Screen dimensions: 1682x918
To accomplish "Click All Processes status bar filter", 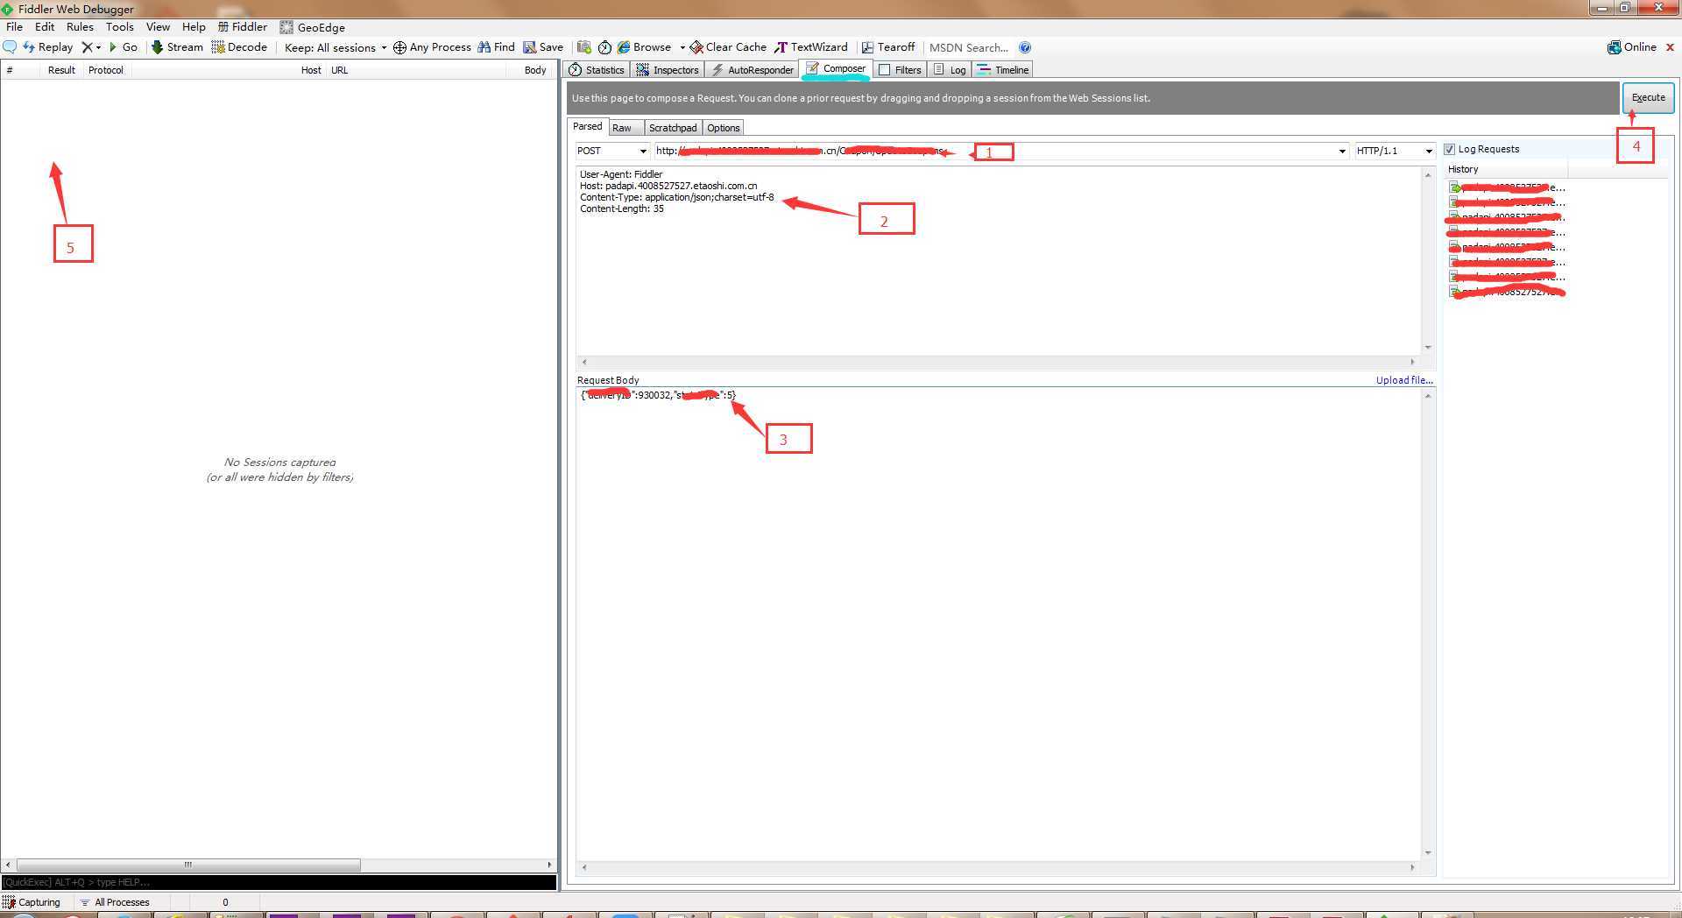I will (115, 902).
